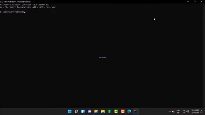Open clock and date 12:26 AM

click(x=195, y=111)
